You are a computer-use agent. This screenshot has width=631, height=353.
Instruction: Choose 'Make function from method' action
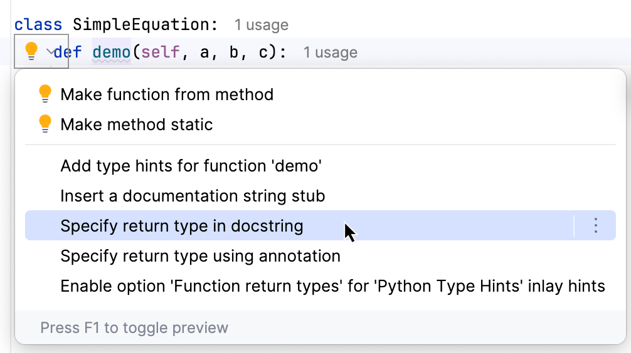tap(167, 95)
